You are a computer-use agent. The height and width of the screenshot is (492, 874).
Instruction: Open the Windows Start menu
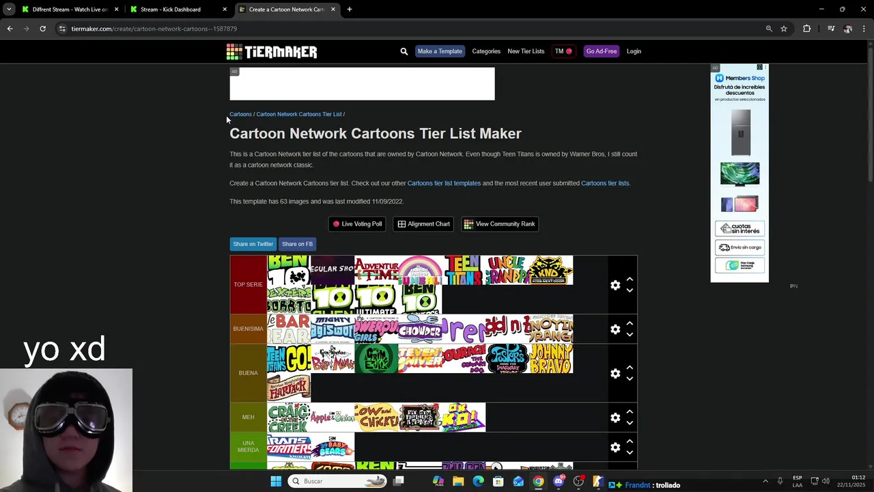click(x=276, y=481)
